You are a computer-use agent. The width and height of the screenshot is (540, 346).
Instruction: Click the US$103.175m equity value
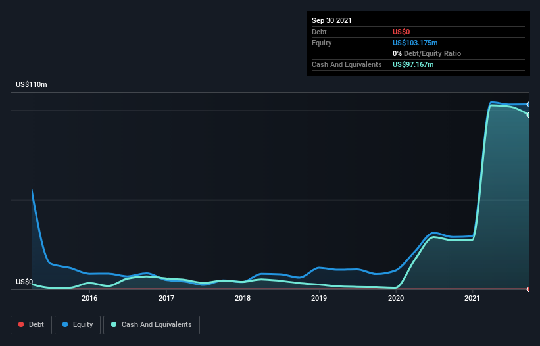tap(415, 43)
